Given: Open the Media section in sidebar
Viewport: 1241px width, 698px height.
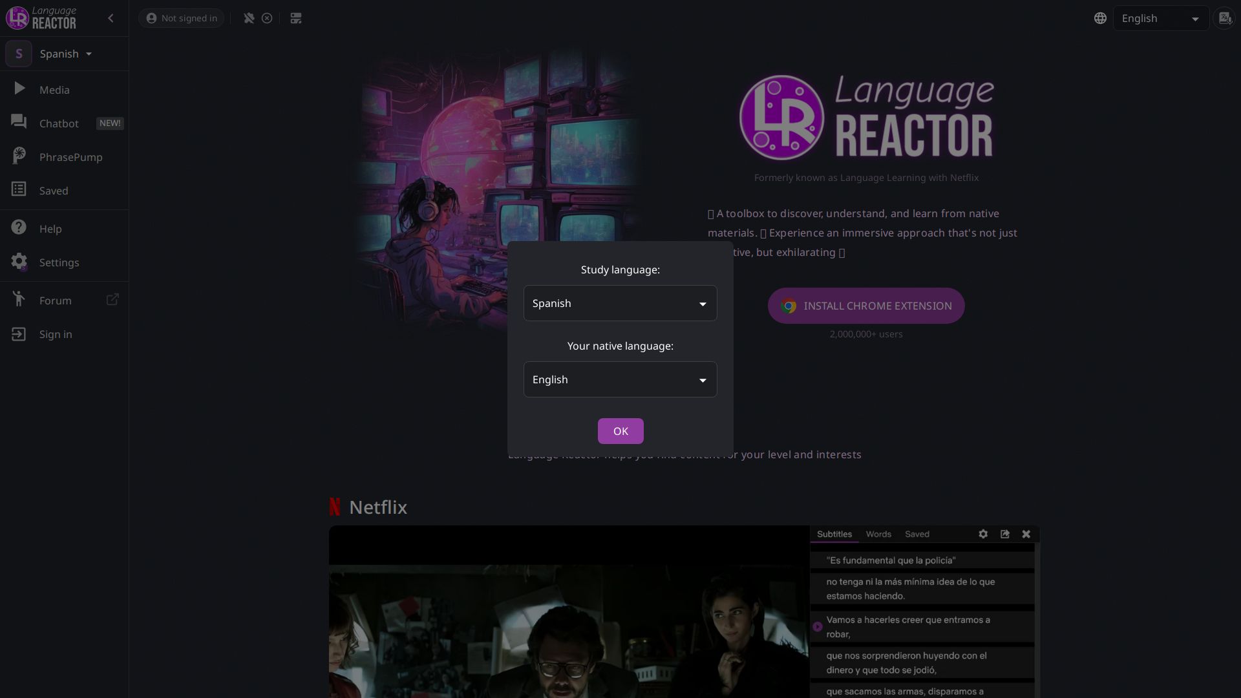Looking at the screenshot, I should click(x=54, y=90).
